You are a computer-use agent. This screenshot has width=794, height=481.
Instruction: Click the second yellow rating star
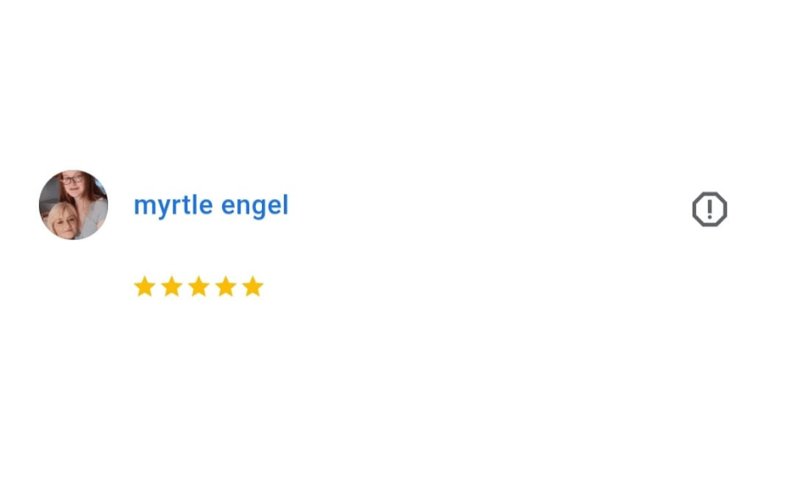pos(171,287)
